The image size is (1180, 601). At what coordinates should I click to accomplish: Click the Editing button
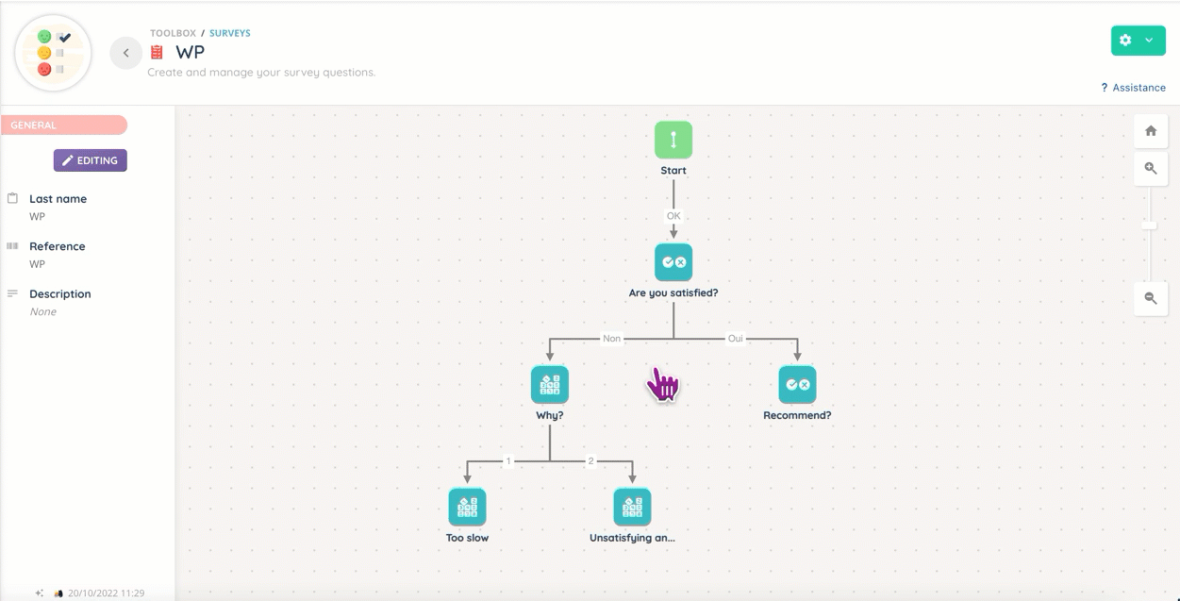[x=90, y=160]
